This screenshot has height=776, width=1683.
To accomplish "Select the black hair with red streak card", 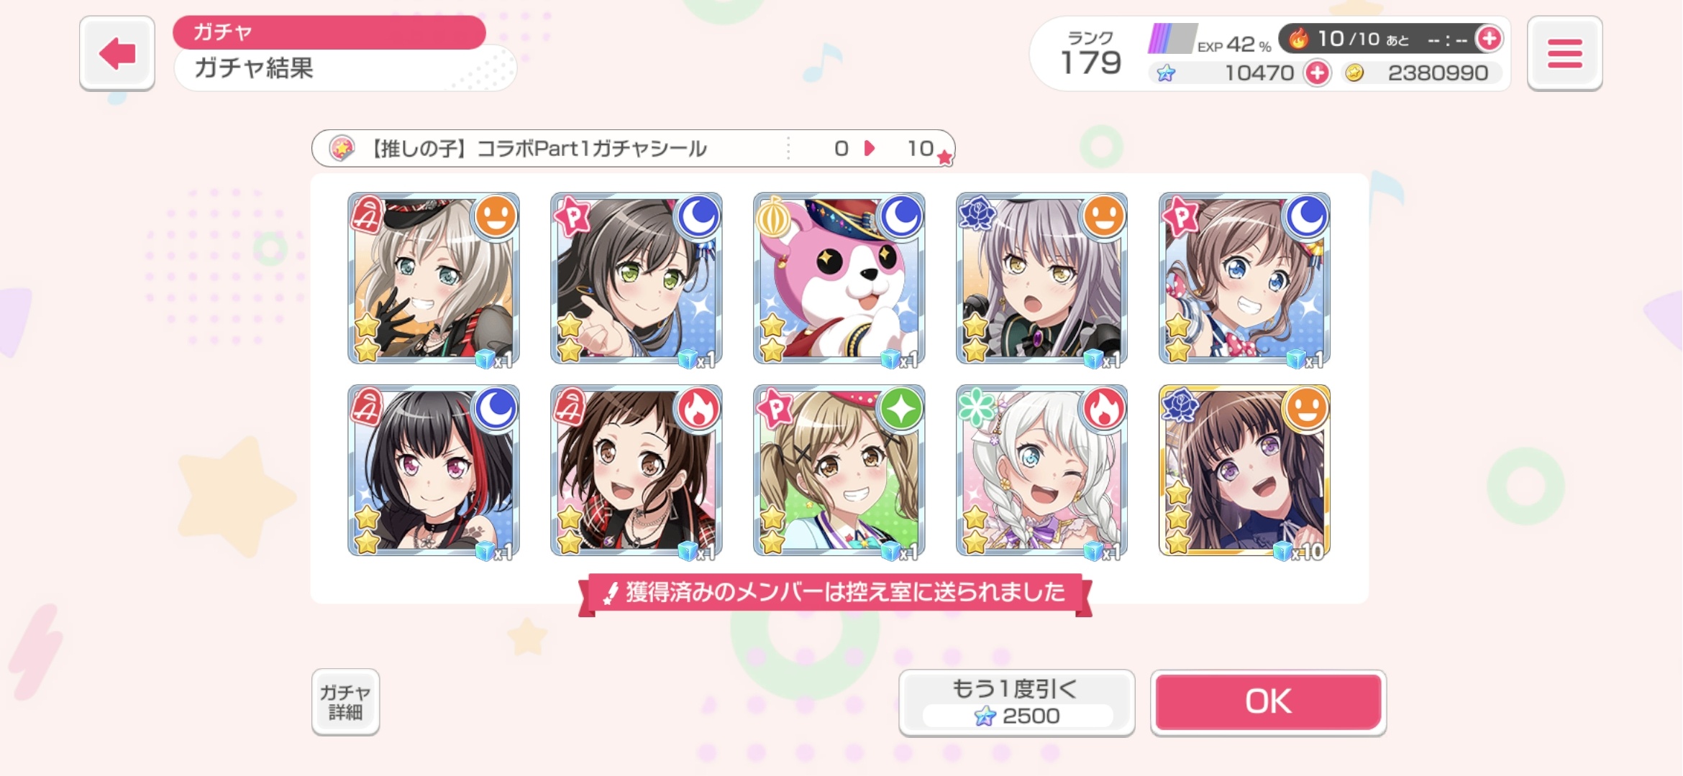I will click(x=433, y=471).
